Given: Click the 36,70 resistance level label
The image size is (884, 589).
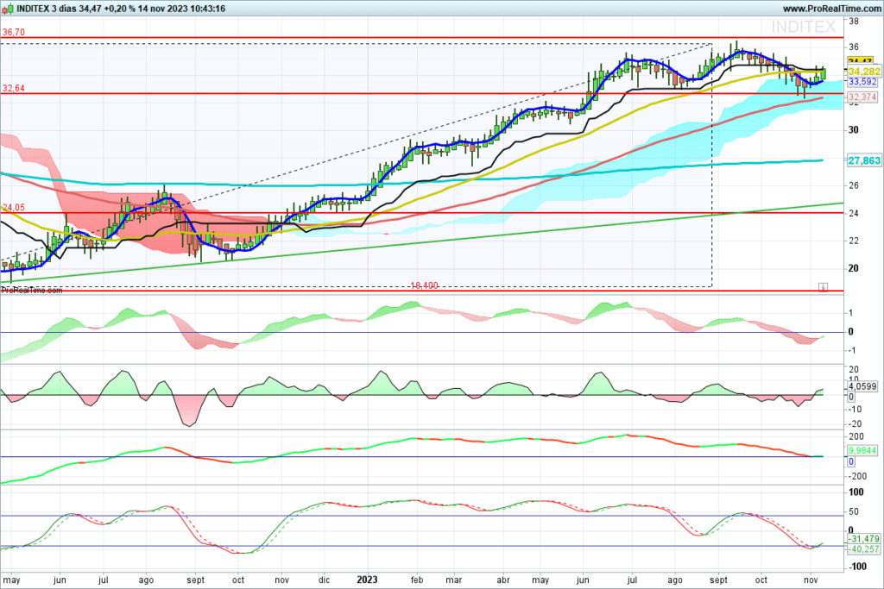Looking at the screenshot, I should point(14,33).
